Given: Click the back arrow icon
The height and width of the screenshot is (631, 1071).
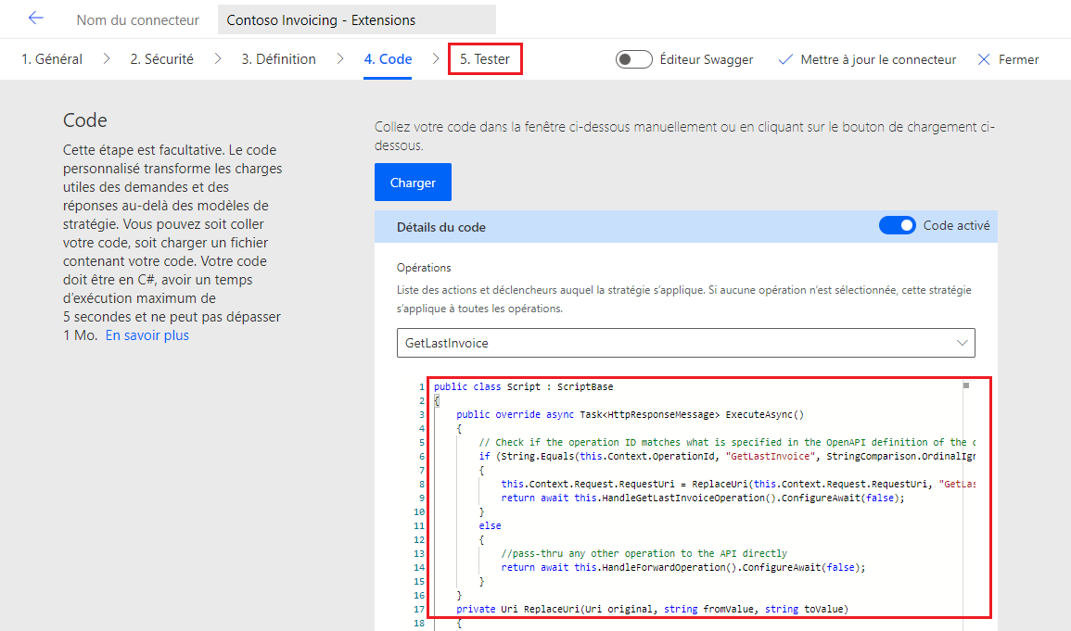Looking at the screenshot, I should tap(36, 19).
